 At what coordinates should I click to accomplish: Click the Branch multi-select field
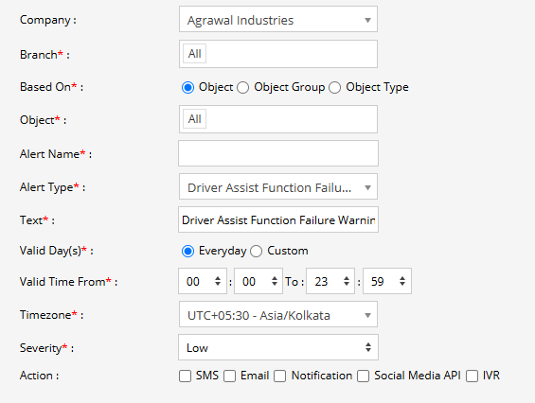pos(278,54)
